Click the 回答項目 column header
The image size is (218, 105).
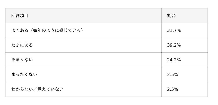pos(20,16)
